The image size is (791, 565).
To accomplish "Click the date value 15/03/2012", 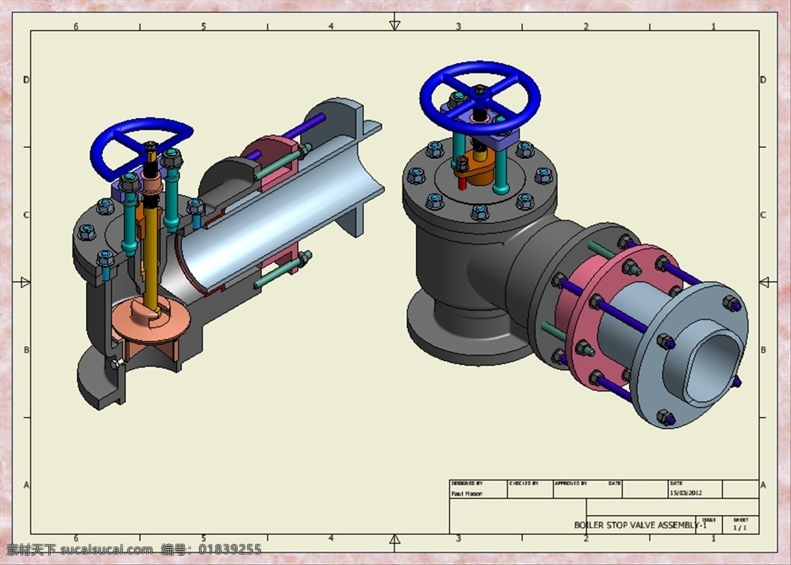I will click(x=686, y=492).
